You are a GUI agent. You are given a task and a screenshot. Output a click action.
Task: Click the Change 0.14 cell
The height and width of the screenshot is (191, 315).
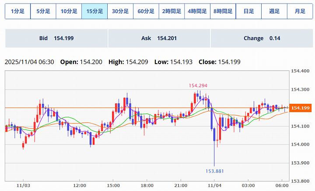click(x=262, y=38)
